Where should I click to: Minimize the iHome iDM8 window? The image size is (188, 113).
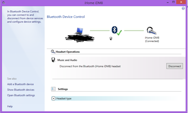click(x=168, y=2)
